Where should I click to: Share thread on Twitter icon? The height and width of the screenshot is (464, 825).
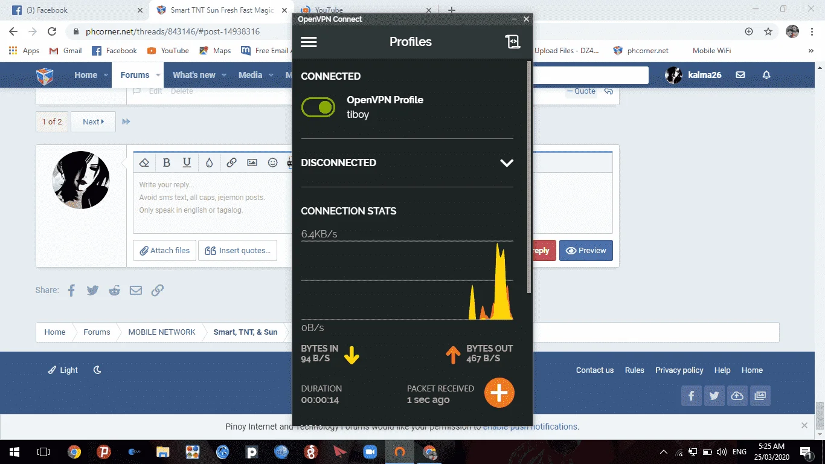pos(92,290)
